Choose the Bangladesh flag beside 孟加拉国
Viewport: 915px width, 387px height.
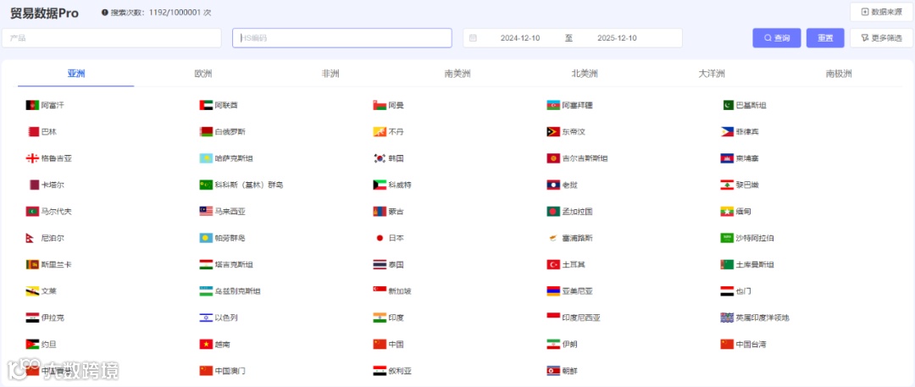(x=553, y=212)
